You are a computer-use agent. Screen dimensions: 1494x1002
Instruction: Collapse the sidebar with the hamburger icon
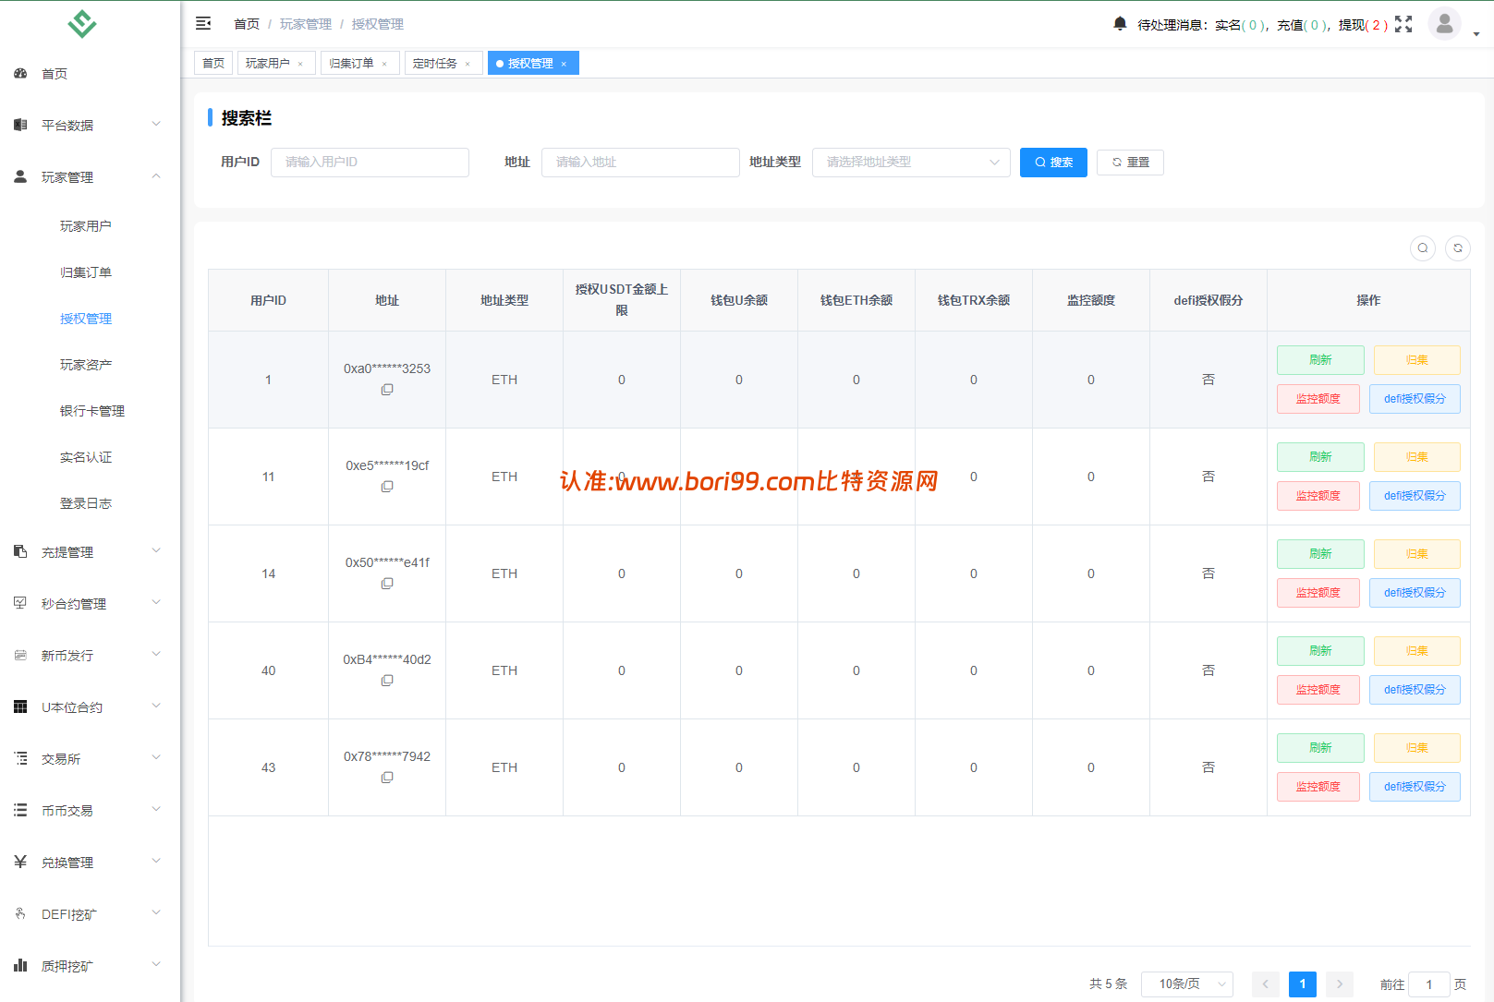click(x=203, y=23)
